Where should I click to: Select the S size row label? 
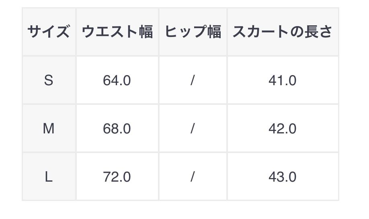(x=49, y=80)
